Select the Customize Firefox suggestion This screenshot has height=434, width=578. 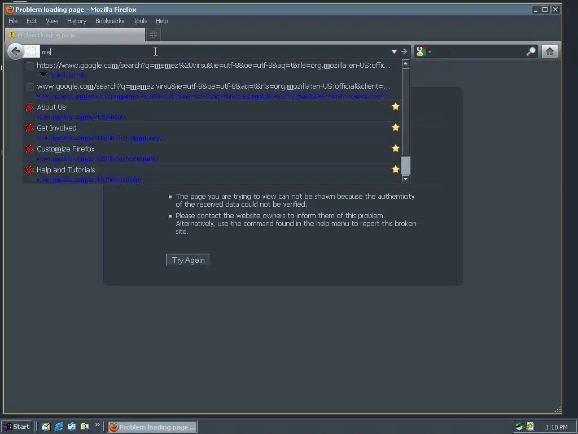pos(212,154)
